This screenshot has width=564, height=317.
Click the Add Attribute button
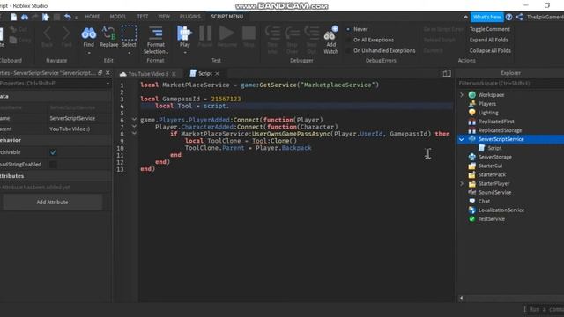[52, 203]
